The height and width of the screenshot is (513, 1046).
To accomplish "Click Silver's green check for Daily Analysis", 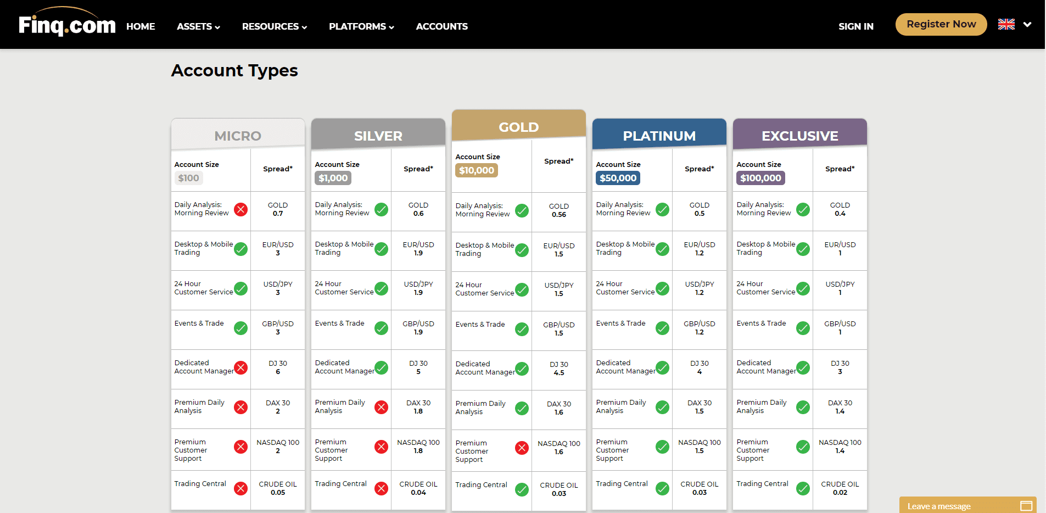I will pos(381,209).
